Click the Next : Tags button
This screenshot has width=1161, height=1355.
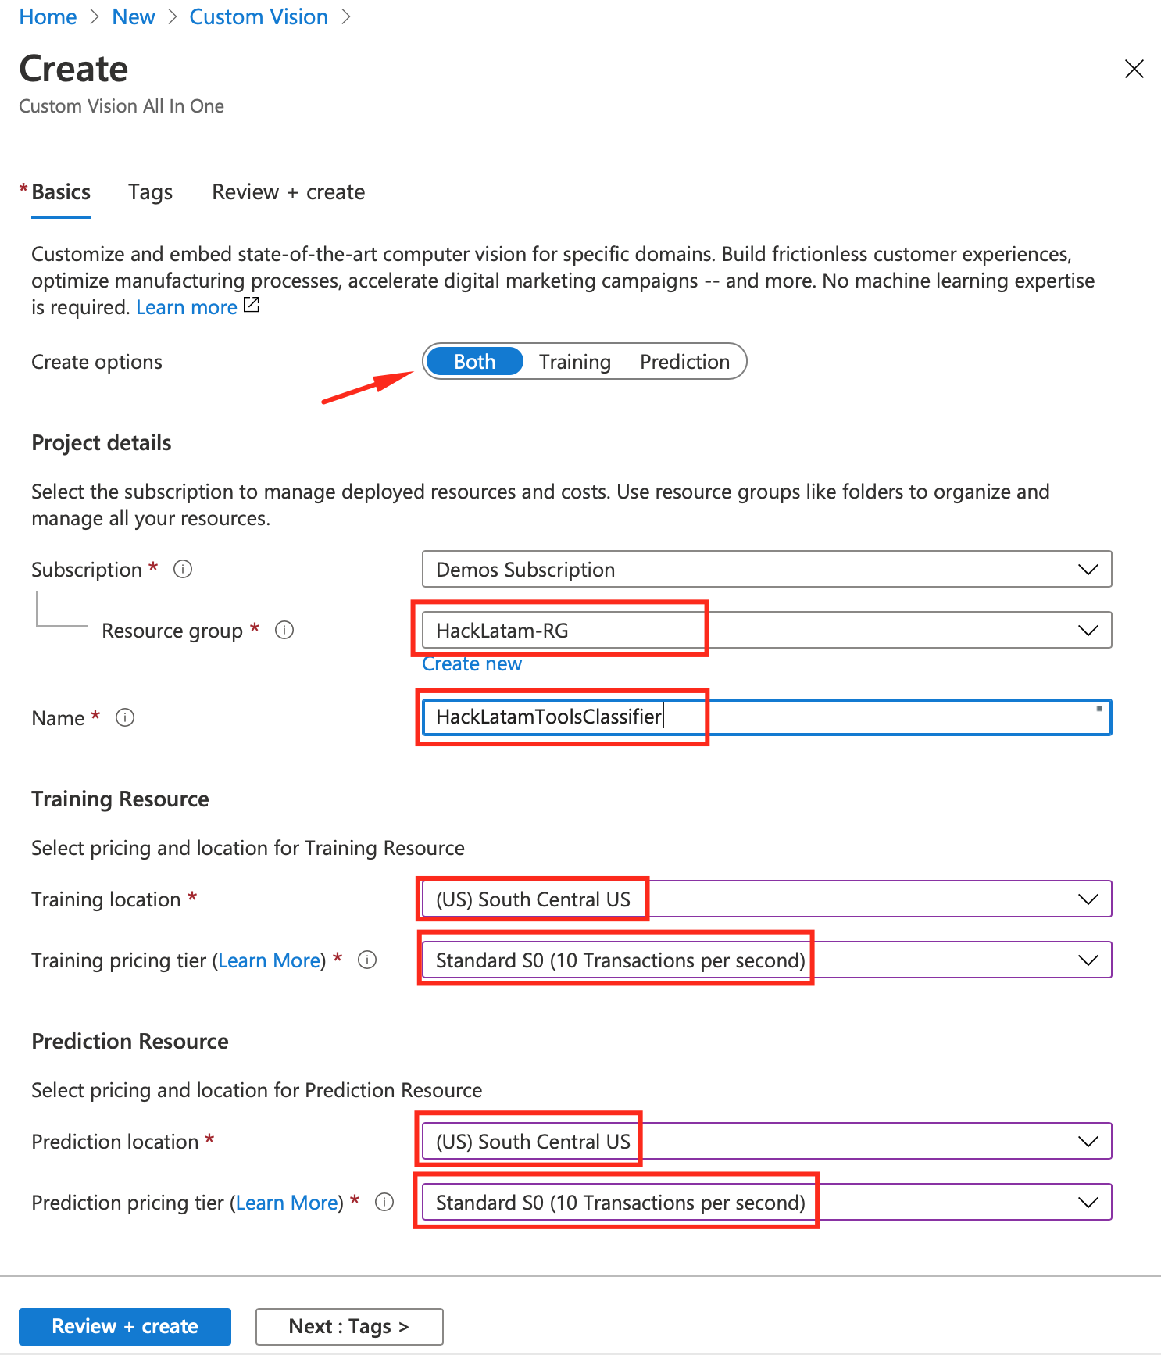pos(349,1326)
